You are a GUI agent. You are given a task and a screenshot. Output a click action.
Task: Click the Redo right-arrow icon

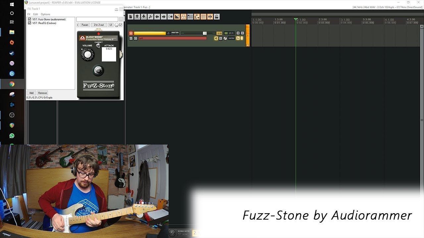(x=164, y=17)
